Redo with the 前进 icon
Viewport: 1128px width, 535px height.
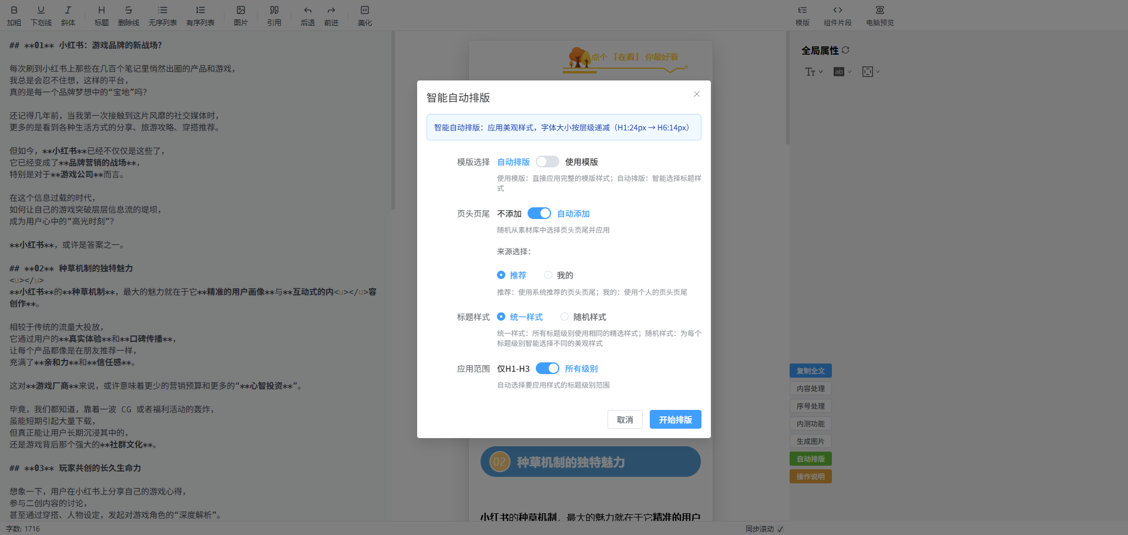pyautogui.click(x=331, y=16)
